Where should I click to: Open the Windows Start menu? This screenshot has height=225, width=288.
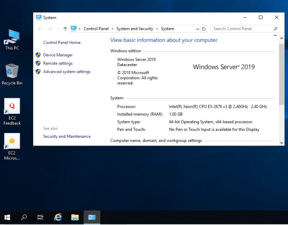(x=7, y=217)
